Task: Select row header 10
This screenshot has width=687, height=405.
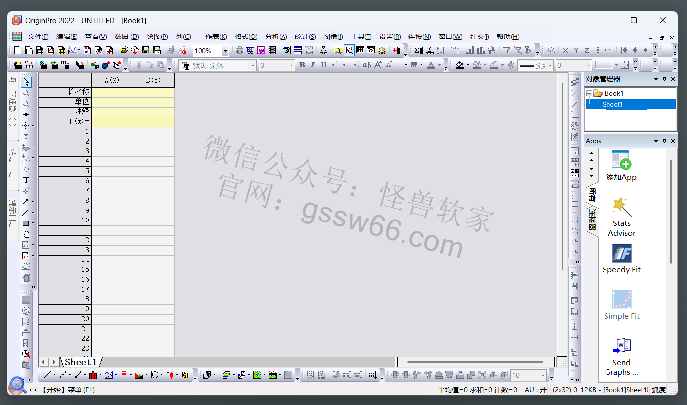Action: tap(65, 221)
